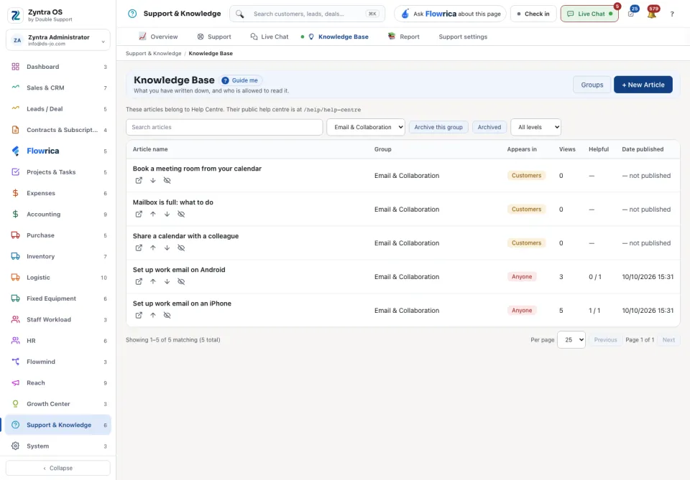The image size is (690, 480).
Task: Move 'Set up work email on iPhone' up
Action: pos(152,315)
